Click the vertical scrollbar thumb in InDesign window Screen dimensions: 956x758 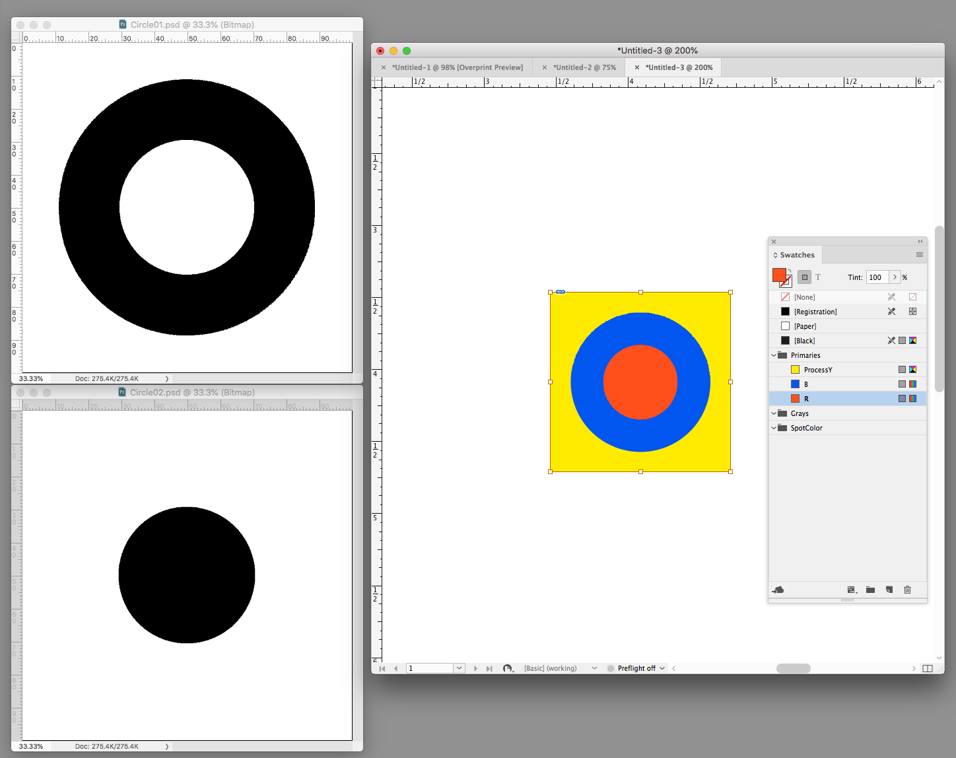click(x=939, y=308)
